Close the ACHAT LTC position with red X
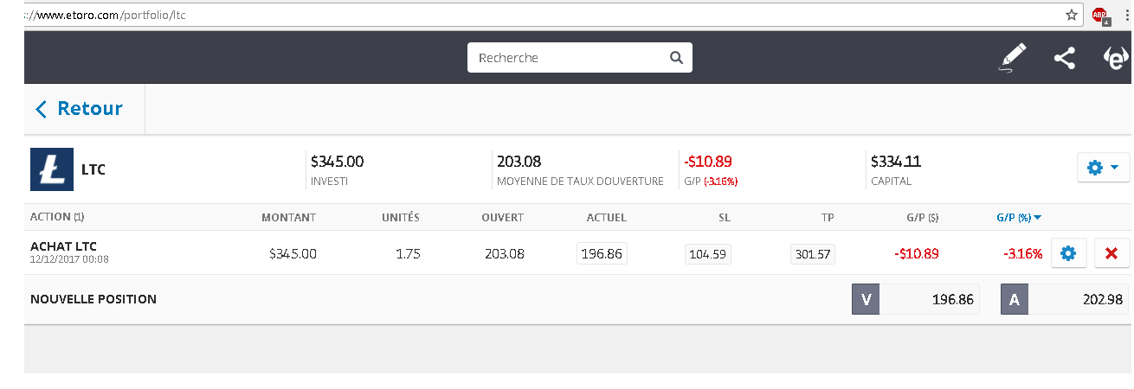1134x389 pixels. (x=1111, y=253)
